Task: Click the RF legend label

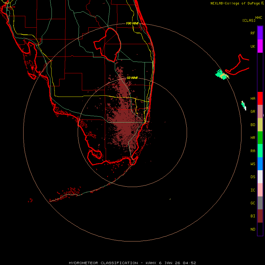Action: [x=253, y=33]
